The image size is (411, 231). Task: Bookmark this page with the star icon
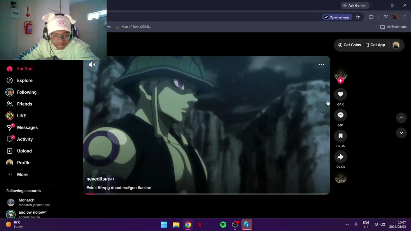tap(358, 17)
